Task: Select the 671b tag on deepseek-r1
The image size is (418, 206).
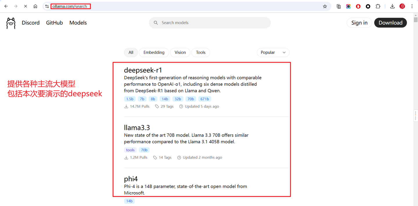Action: (205, 99)
